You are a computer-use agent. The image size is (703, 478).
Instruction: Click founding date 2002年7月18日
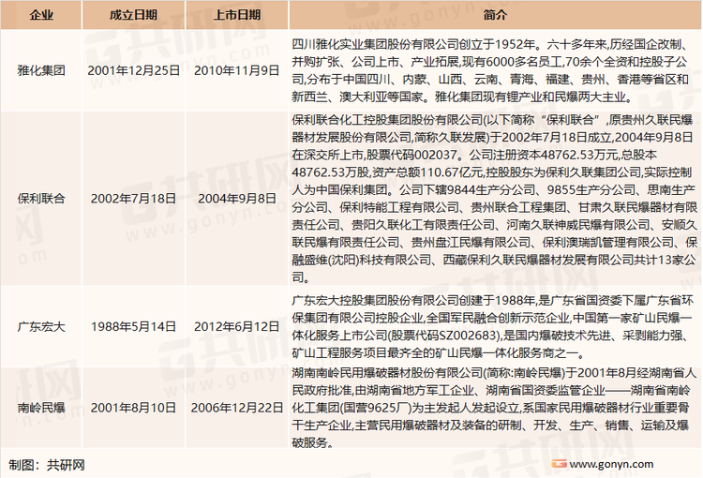tap(134, 198)
